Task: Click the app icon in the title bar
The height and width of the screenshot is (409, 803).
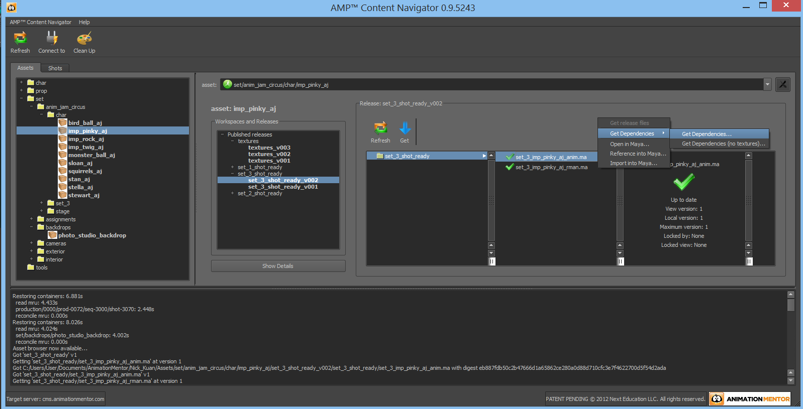Action: click(x=12, y=8)
